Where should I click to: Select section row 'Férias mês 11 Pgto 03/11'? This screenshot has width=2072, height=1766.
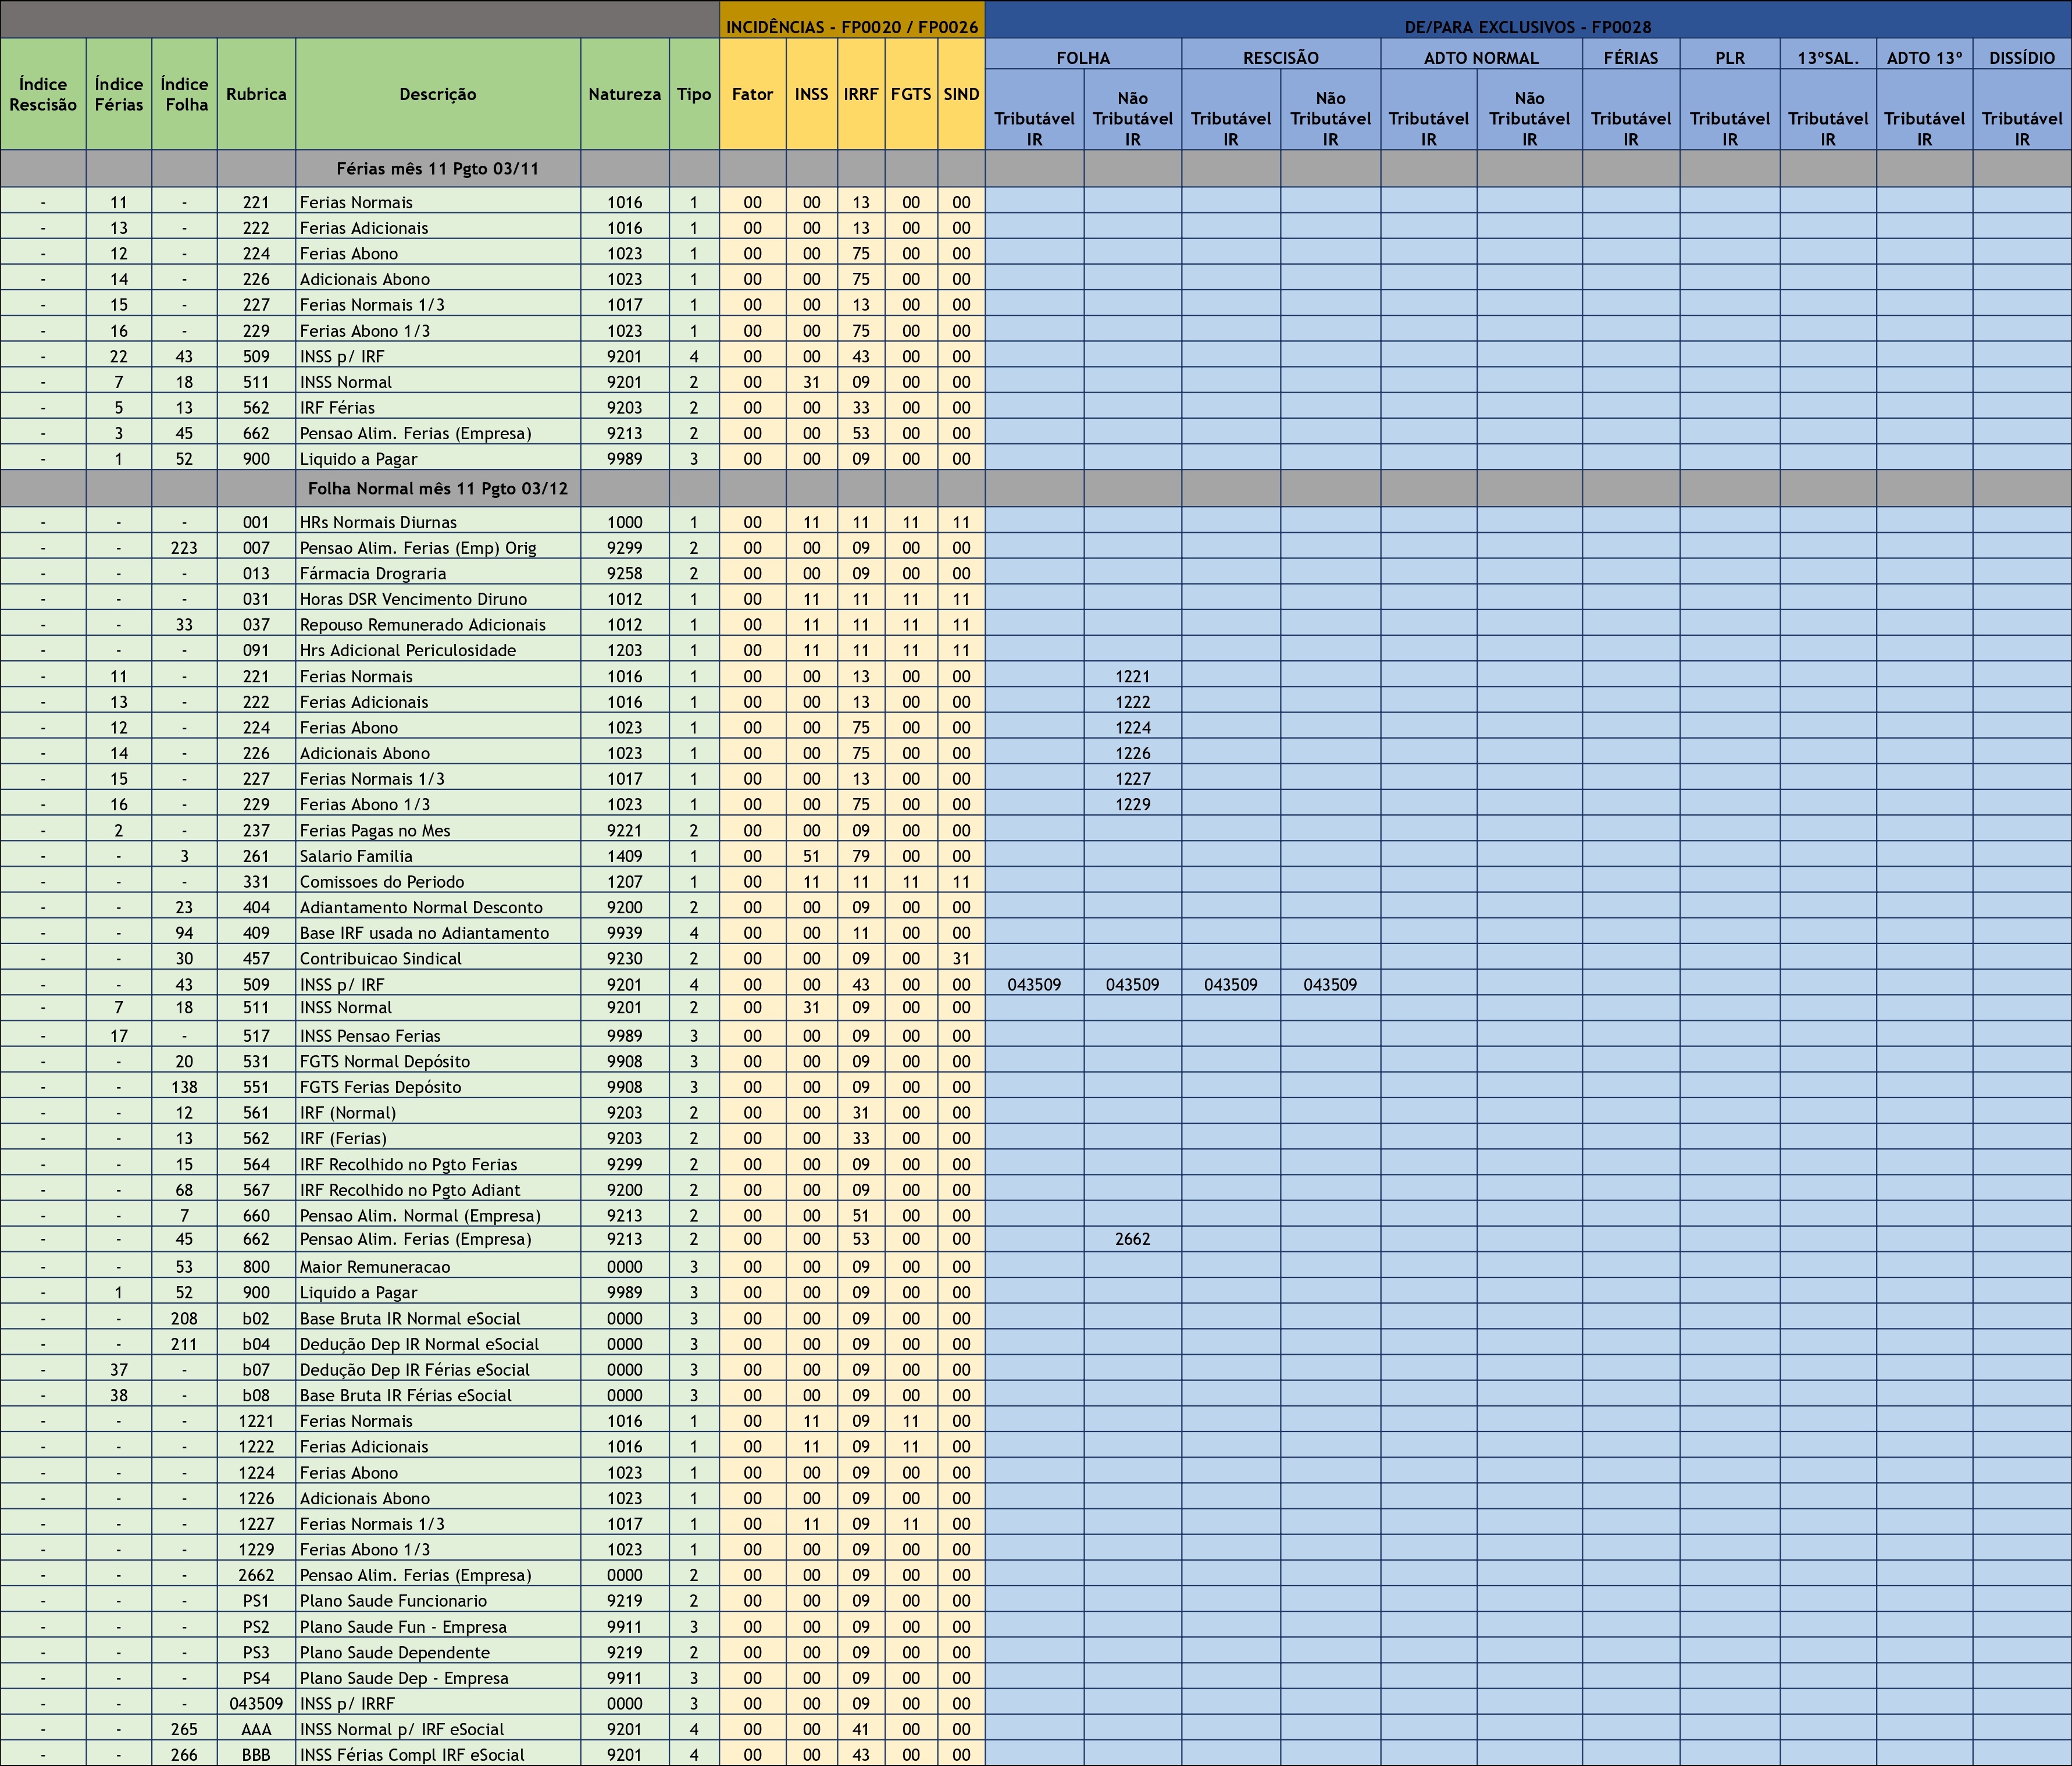438,168
